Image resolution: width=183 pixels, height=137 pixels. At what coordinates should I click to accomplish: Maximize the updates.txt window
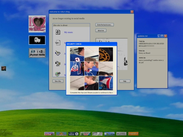pos(162,36)
